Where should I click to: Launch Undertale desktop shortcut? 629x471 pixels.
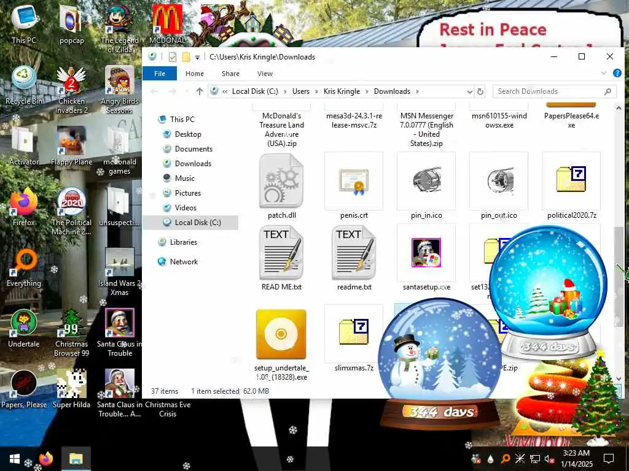(24, 329)
